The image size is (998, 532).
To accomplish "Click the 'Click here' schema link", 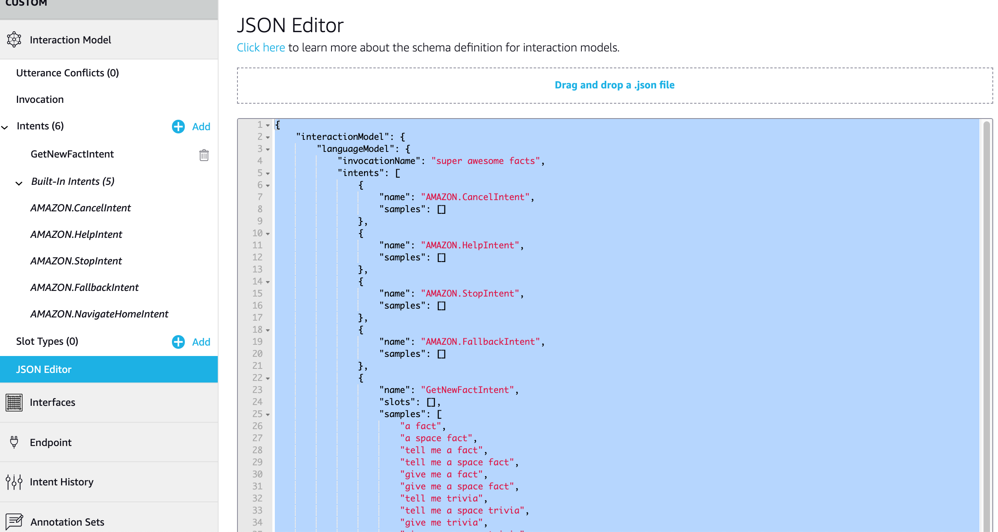I will click(261, 47).
